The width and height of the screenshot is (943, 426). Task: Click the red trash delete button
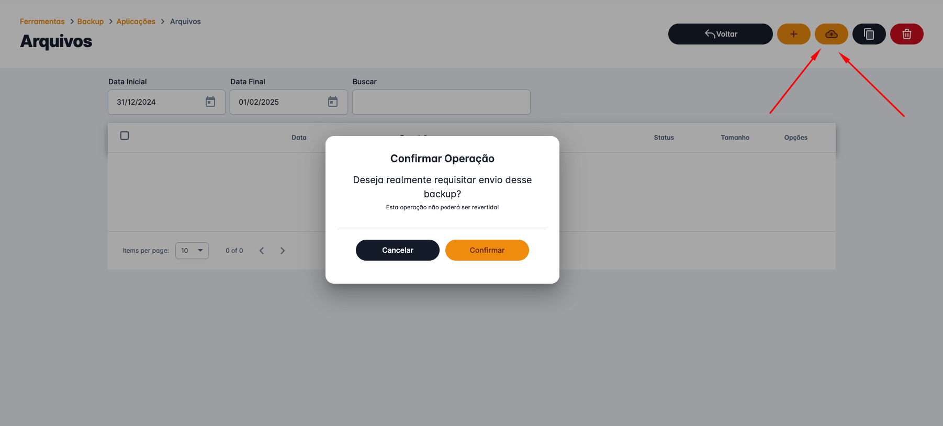pos(906,34)
